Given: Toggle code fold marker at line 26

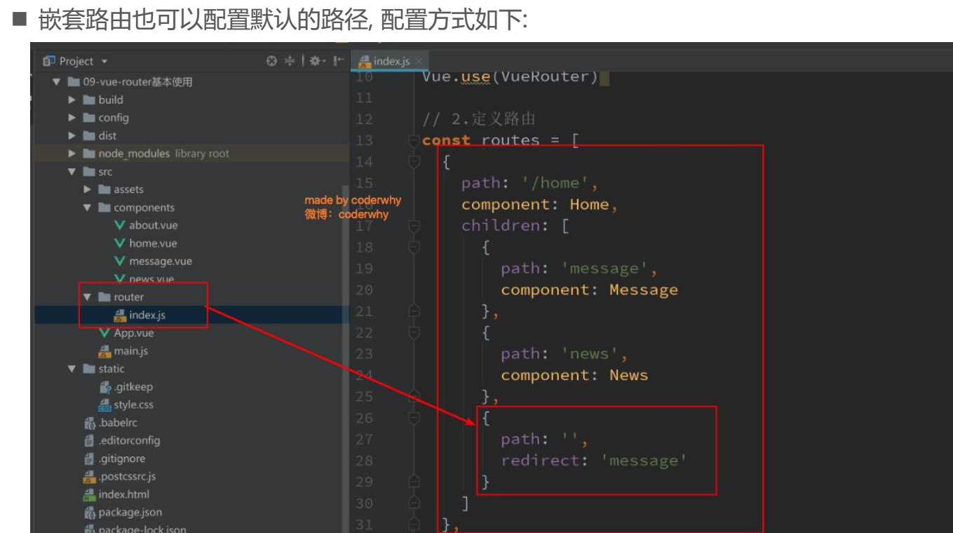Looking at the screenshot, I should click(x=414, y=418).
